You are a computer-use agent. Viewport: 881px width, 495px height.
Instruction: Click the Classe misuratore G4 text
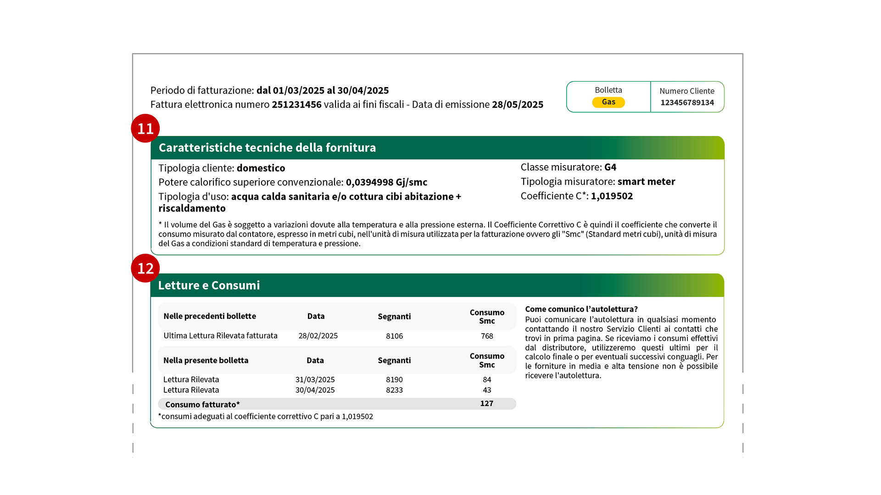[568, 167]
